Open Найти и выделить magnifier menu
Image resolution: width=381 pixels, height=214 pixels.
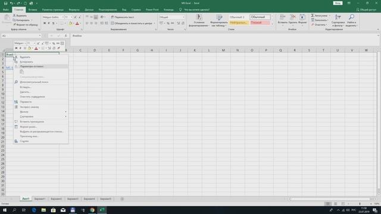coord(351,20)
